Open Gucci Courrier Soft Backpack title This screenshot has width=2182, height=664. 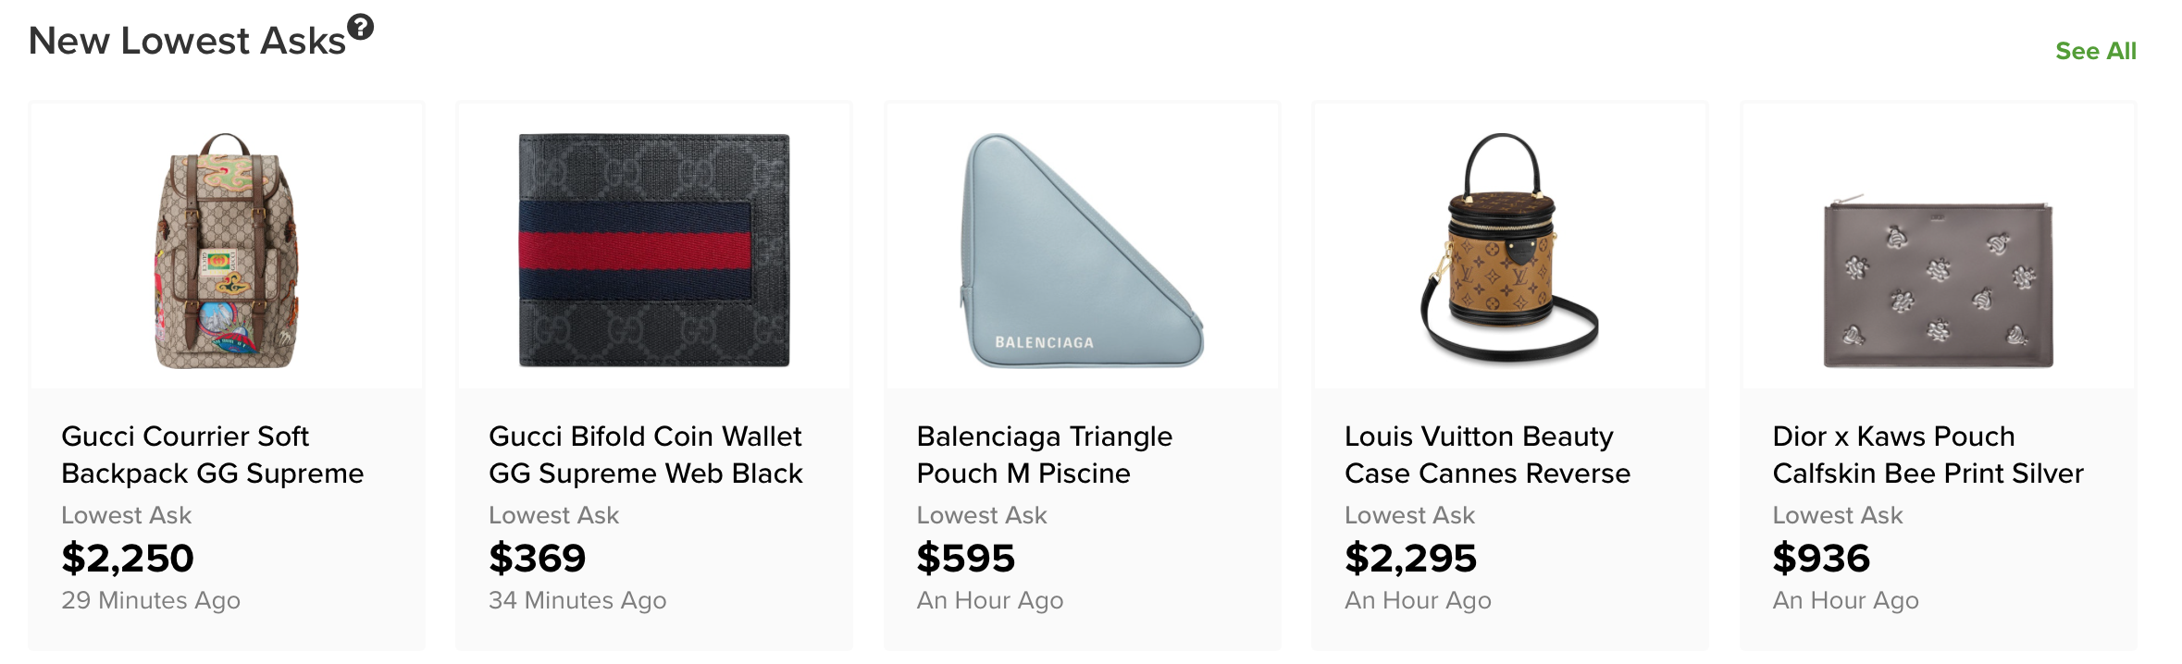point(212,454)
